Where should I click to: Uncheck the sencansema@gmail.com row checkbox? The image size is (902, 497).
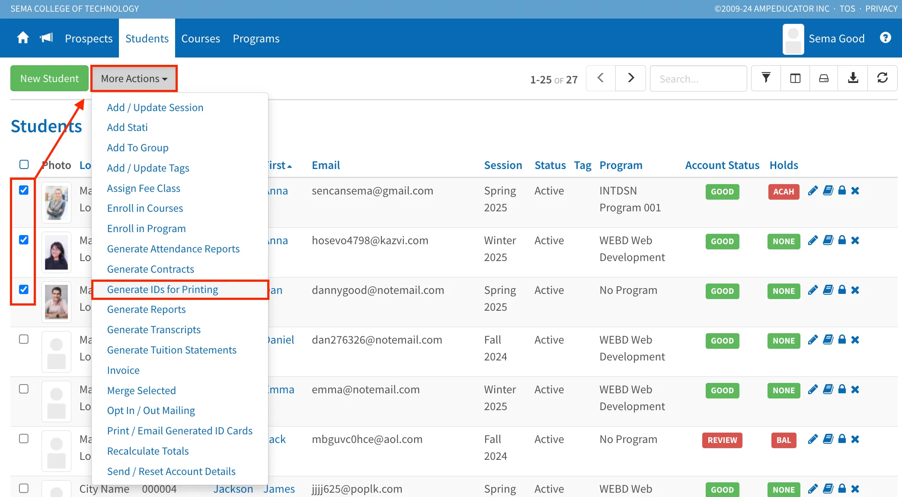(24, 190)
